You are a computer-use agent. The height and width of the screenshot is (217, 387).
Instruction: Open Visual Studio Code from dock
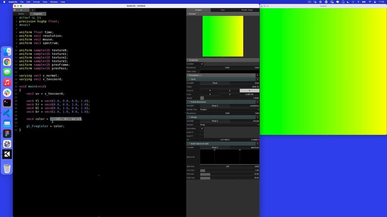pos(7,113)
